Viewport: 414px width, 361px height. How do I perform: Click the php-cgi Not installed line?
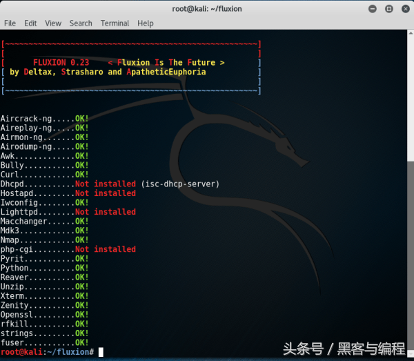pyautogui.click(x=68, y=249)
